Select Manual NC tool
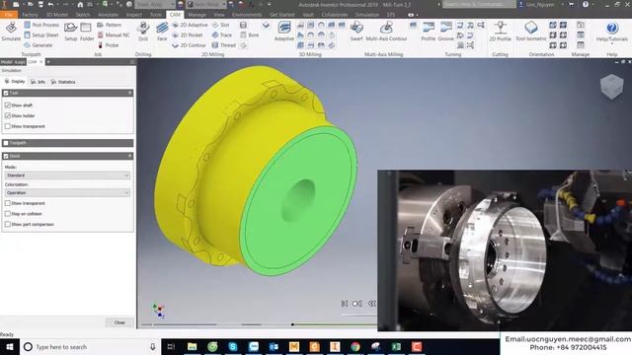This screenshot has height=355, width=632. click(114, 35)
